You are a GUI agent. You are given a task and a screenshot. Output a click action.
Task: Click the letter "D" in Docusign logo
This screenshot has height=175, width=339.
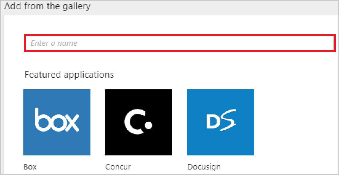tap(212, 122)
